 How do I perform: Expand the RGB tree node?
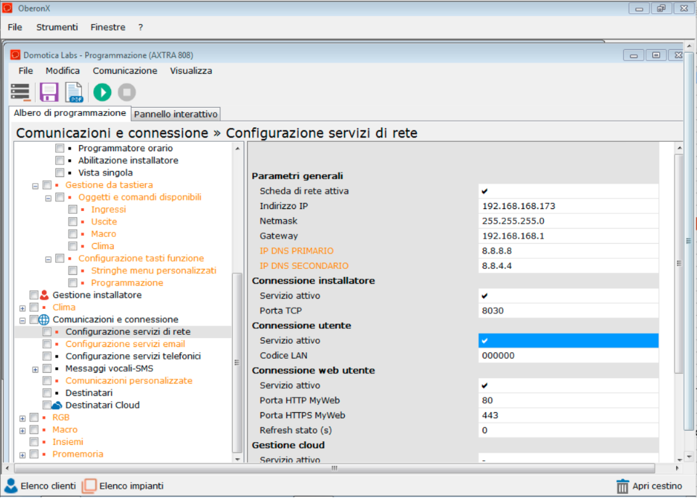pos(22,418)
